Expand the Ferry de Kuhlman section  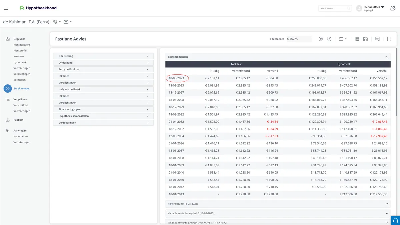[103, 69]
